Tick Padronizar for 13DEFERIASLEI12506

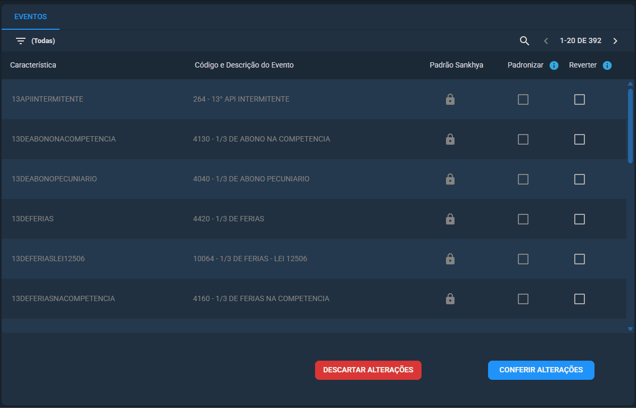[x=523, y=259]
